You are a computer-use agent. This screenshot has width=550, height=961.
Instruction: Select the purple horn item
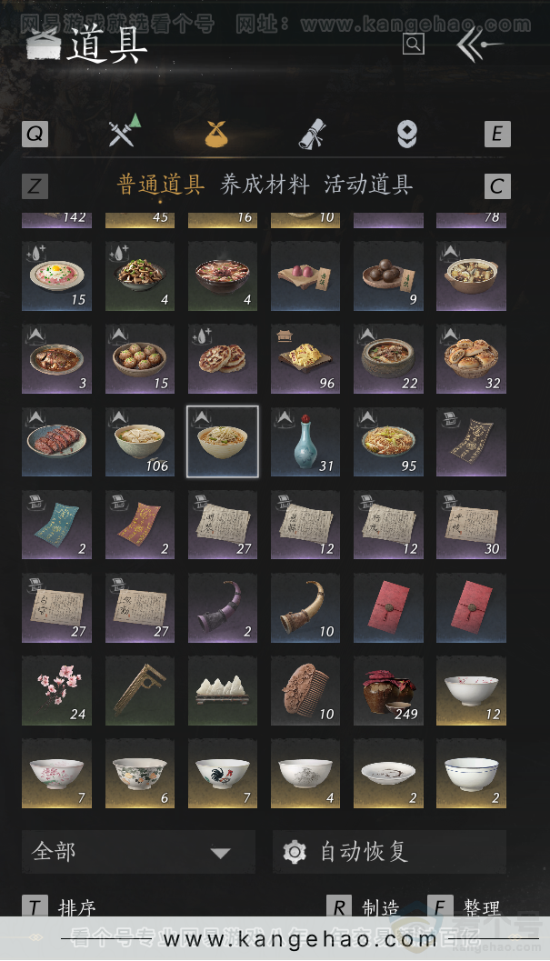point(223,606)
